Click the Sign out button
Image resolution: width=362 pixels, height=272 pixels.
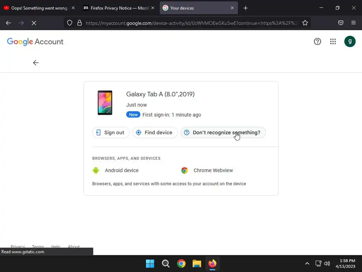(x=111, y=132)
